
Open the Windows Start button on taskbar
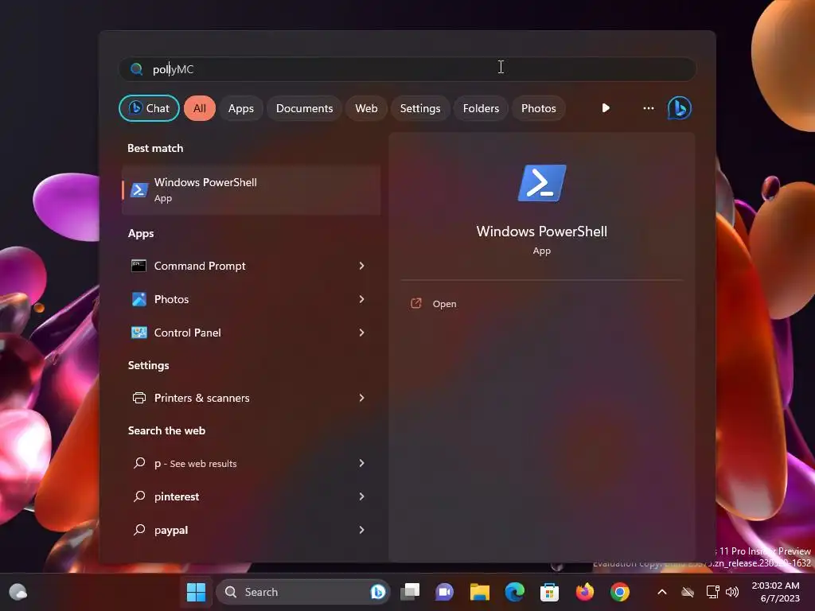[x=196, y=592]
